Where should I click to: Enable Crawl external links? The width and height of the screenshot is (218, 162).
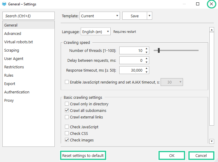point(67,117)
